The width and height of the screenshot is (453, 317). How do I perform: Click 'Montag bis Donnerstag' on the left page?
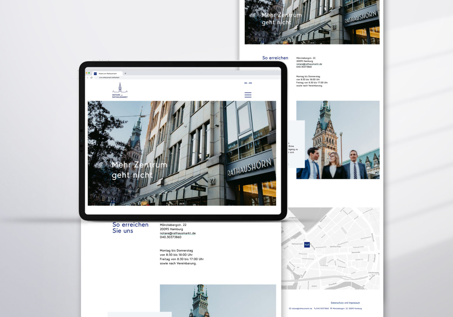point(176,251)
